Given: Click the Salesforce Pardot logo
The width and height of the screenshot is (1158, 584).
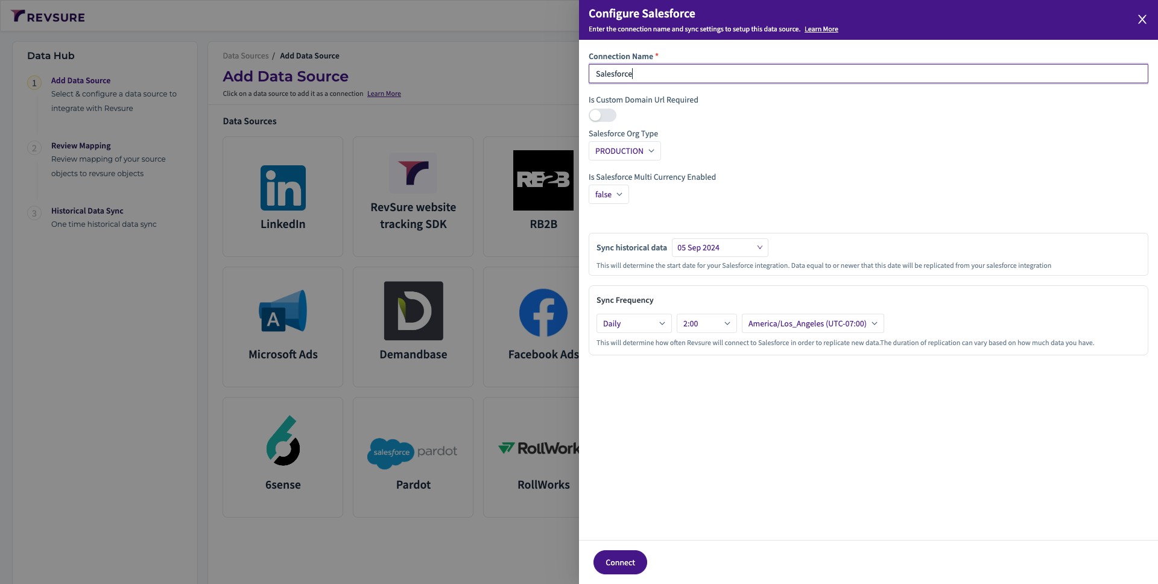Looking at the screenshot, I should click(413, 453).
